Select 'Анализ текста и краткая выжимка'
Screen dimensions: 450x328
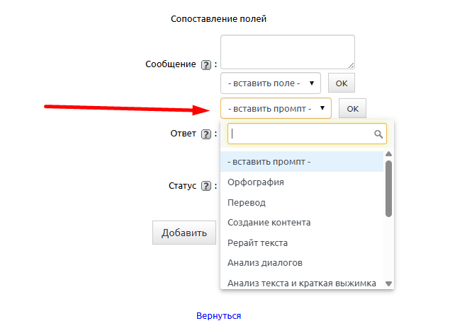point(301,283)
